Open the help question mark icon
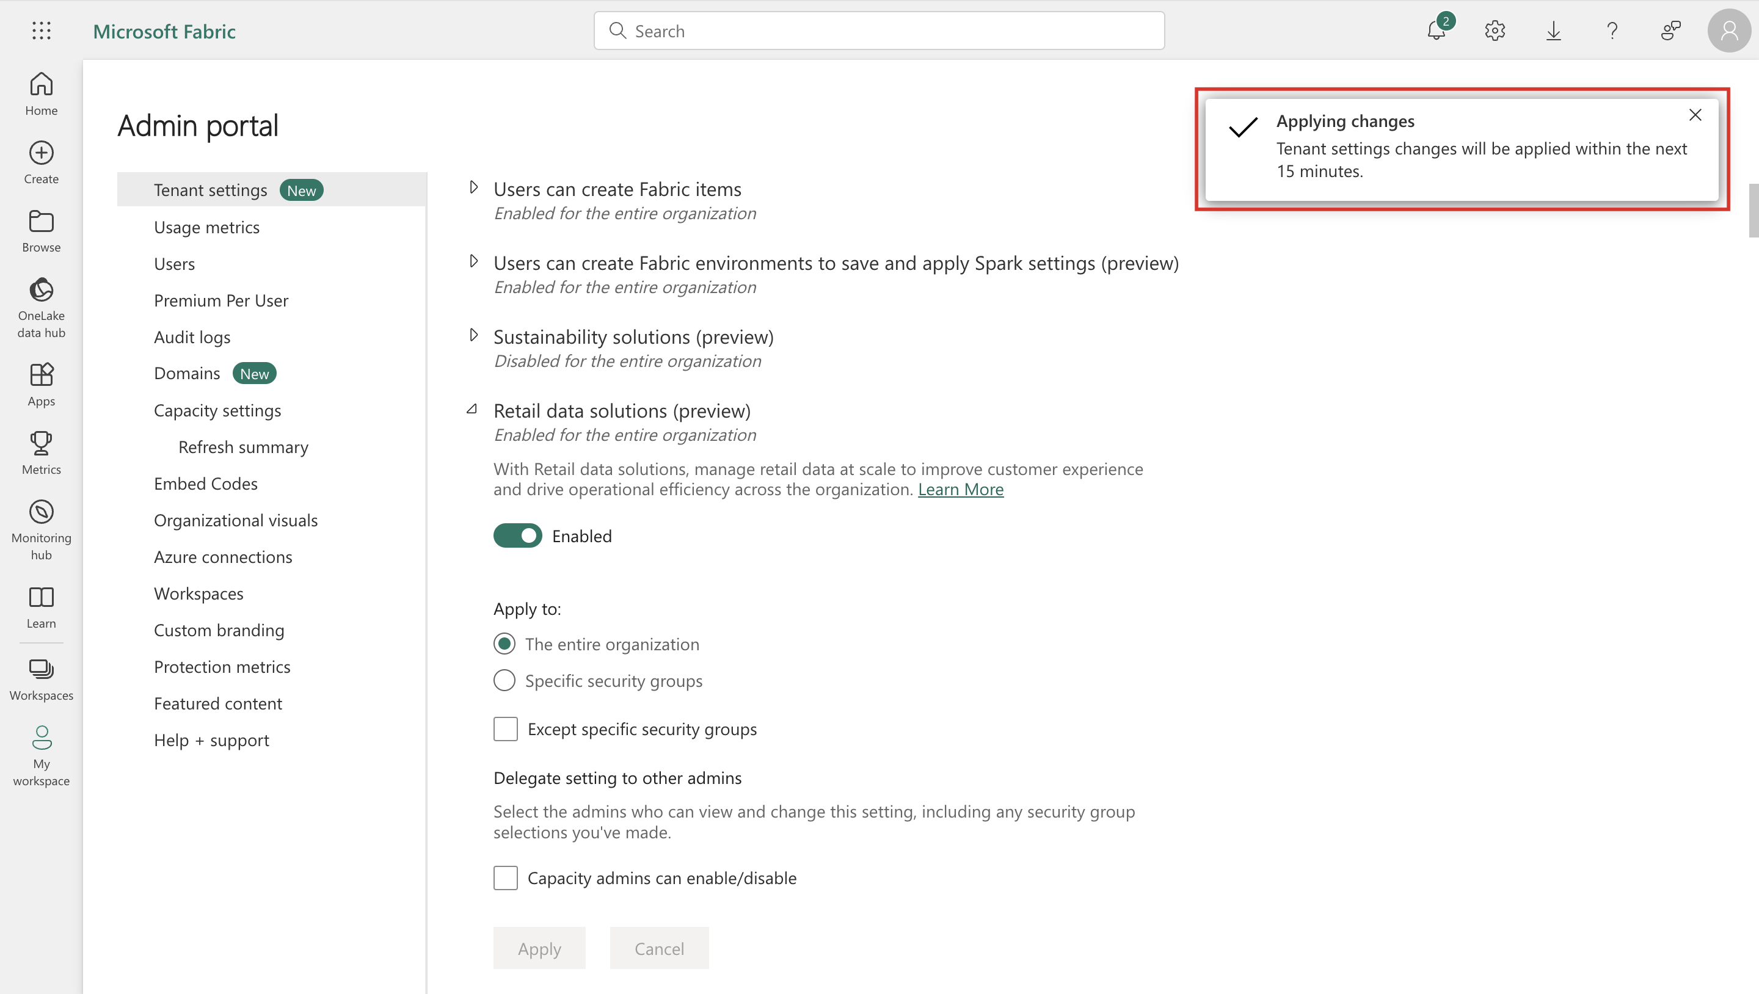This screenshot has height=994, width=1759. point(1612,31)
